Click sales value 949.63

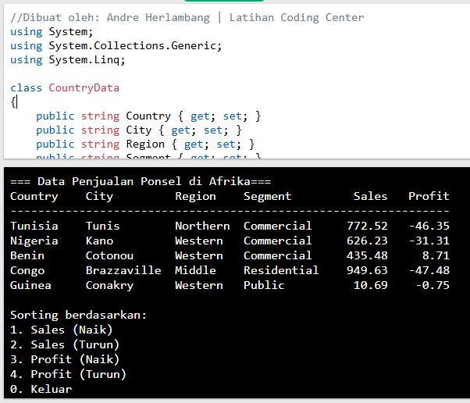(x=367, y=270)
